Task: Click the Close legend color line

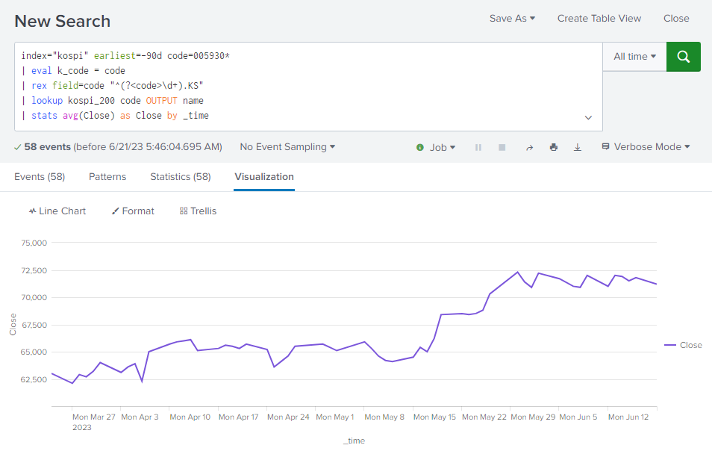Action: point(670,345)
